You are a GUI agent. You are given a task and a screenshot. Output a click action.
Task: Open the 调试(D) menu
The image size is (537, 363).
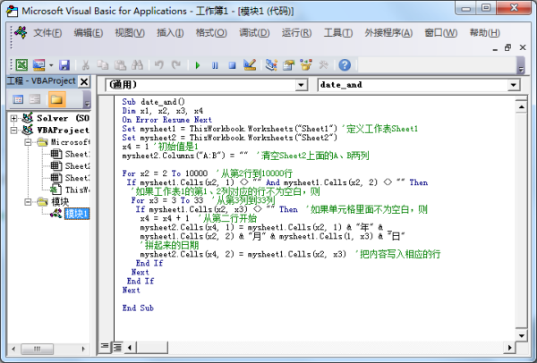(x=254, y=33)
